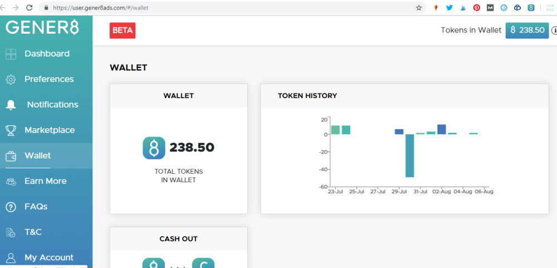
Task: Click the 238.50 balance in the Wallet card
Action: coord(192,147)
